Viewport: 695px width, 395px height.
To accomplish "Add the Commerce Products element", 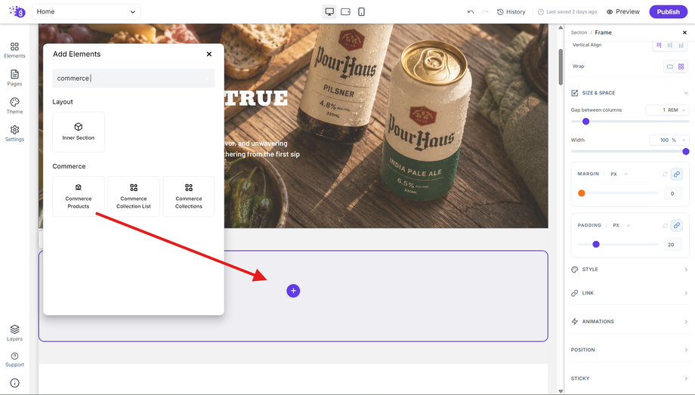I will 79,196.
